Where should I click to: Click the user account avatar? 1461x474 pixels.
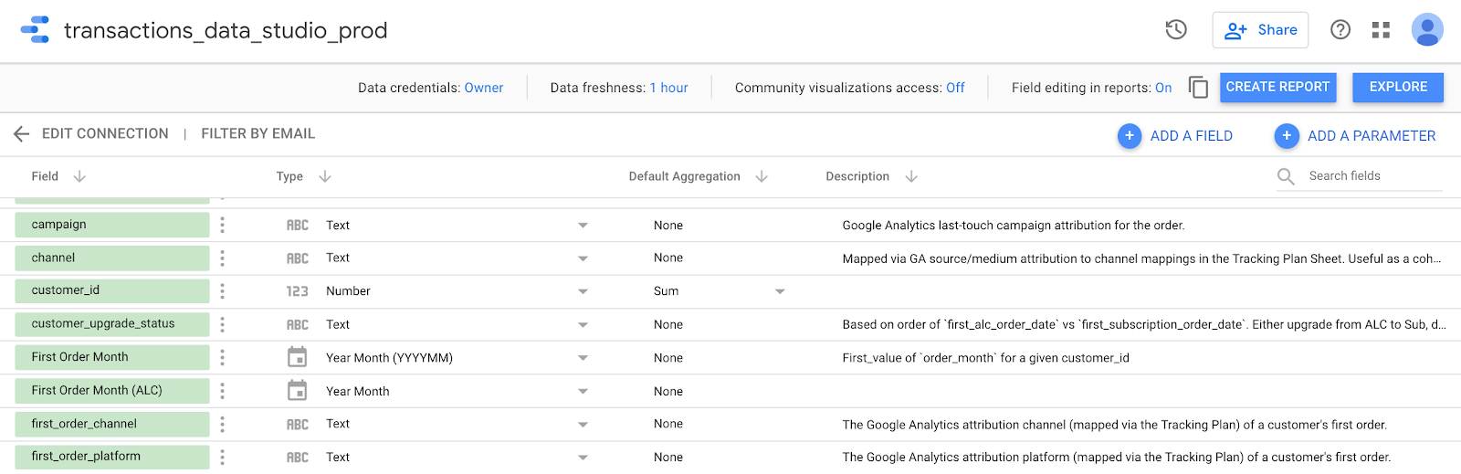pyautogui.click(x=1426, y=30)
